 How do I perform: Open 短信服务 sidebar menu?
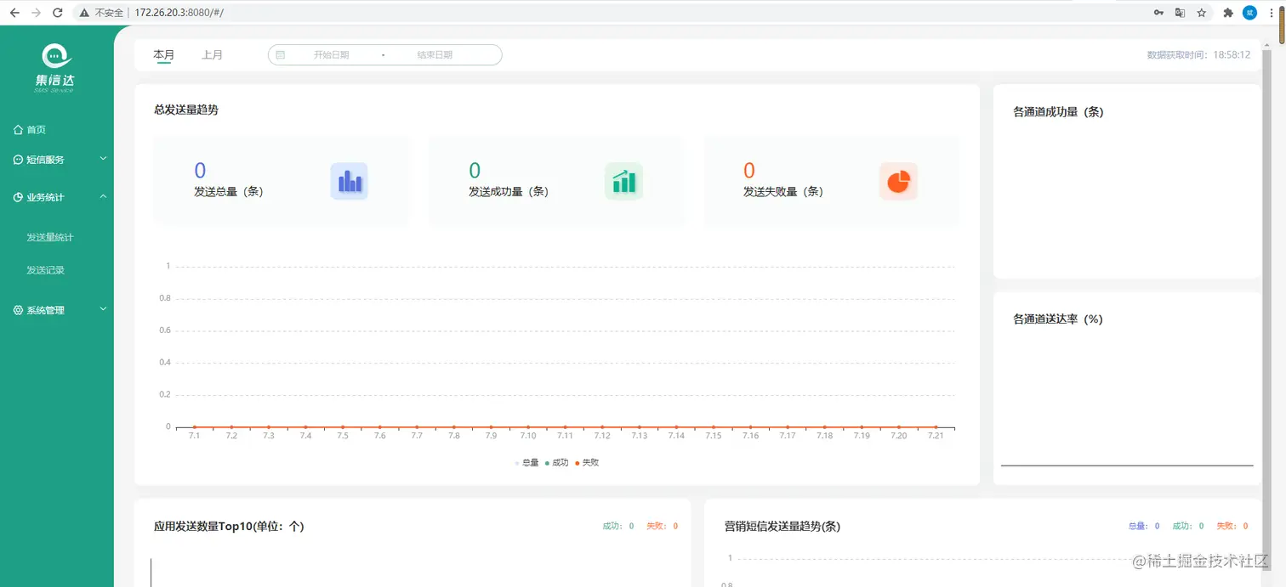coord(56,160)
